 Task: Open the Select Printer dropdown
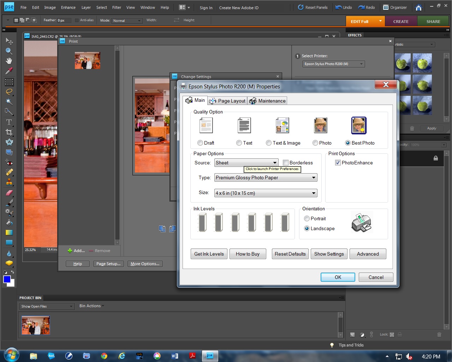333,64
